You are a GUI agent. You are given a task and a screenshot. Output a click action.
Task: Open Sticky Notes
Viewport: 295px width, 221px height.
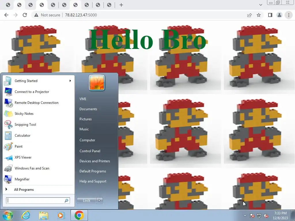(39, 113)
